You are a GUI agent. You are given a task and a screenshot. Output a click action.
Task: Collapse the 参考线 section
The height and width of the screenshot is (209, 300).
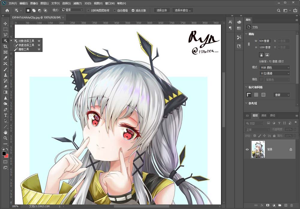246,103
